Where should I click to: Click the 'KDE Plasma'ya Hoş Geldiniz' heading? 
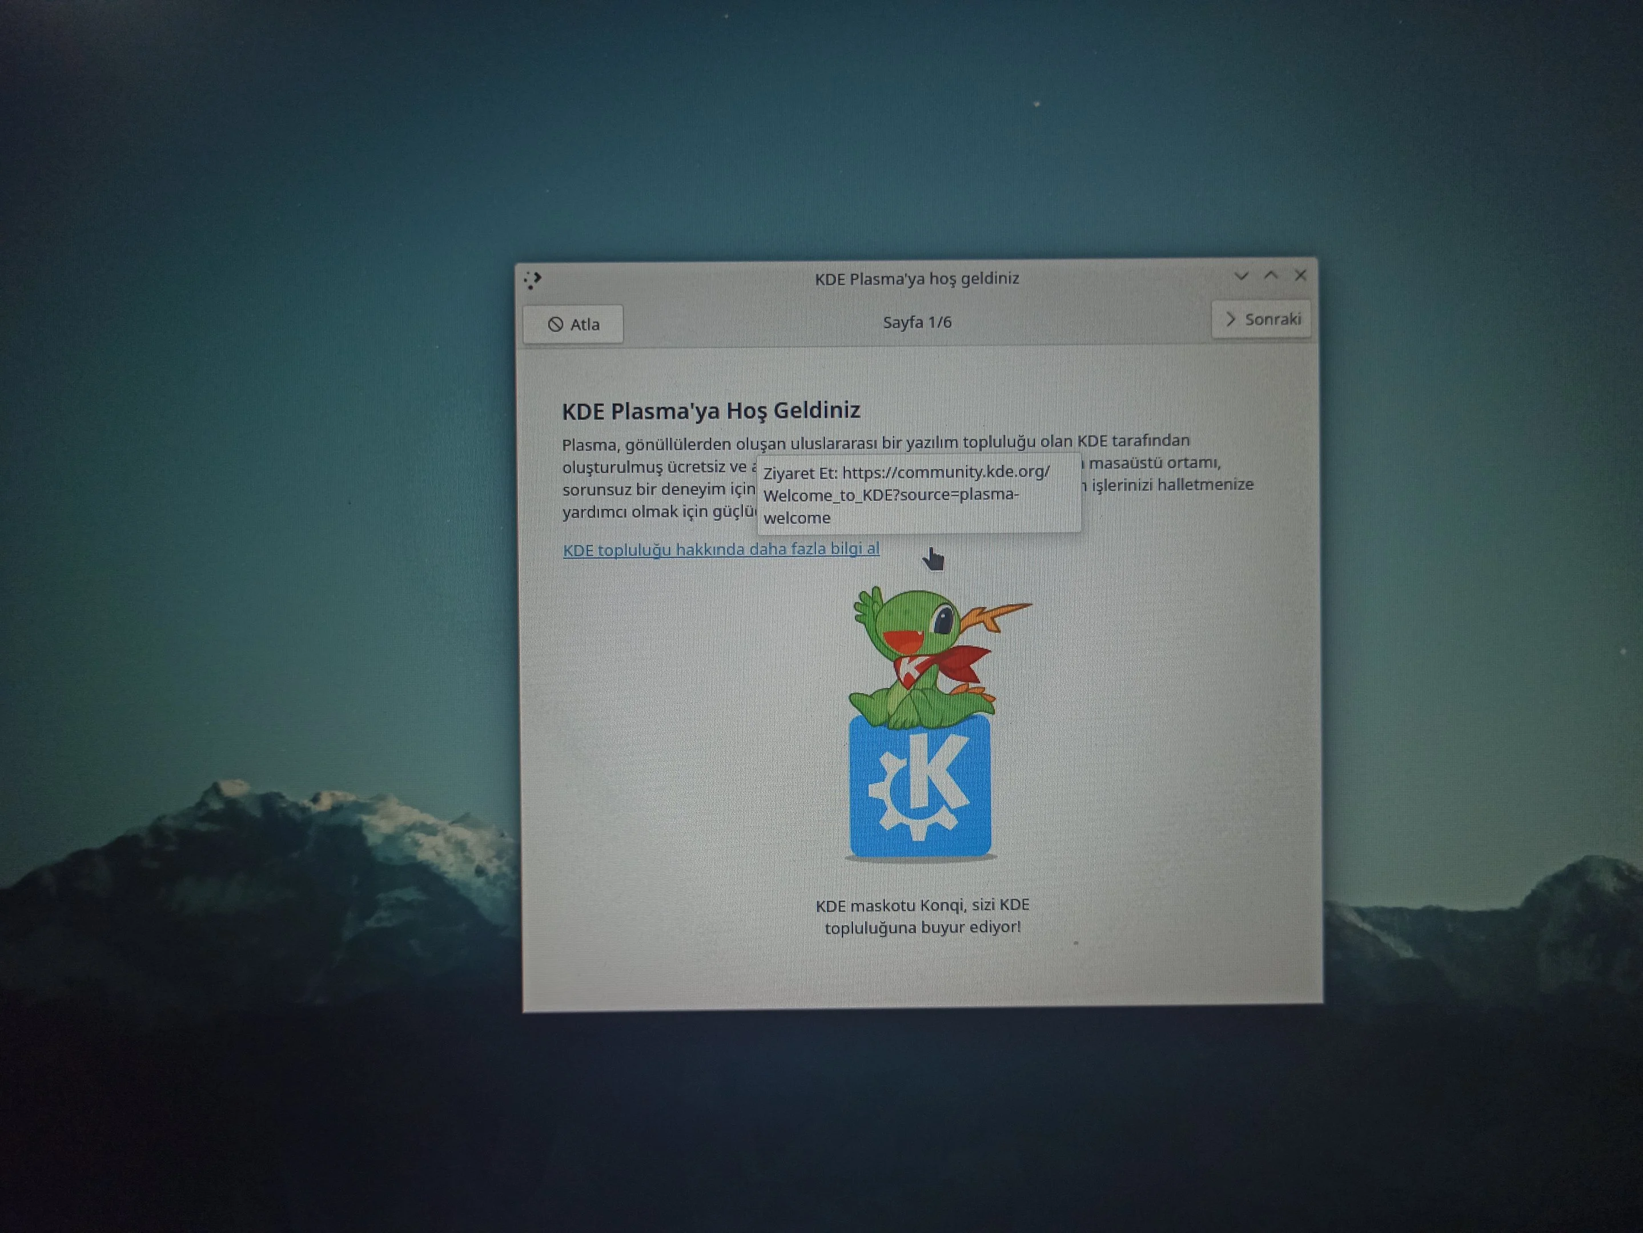point(711,410)
